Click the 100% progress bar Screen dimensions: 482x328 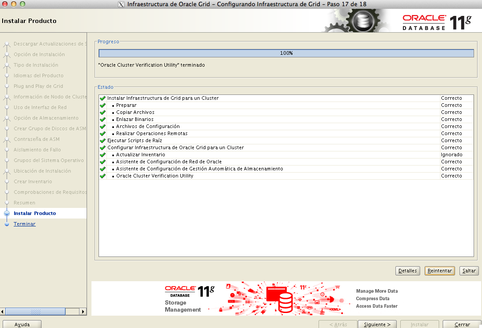286,53
